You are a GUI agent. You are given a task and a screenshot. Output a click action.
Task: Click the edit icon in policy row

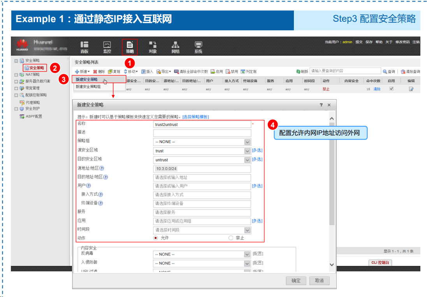tap(411, 89)
